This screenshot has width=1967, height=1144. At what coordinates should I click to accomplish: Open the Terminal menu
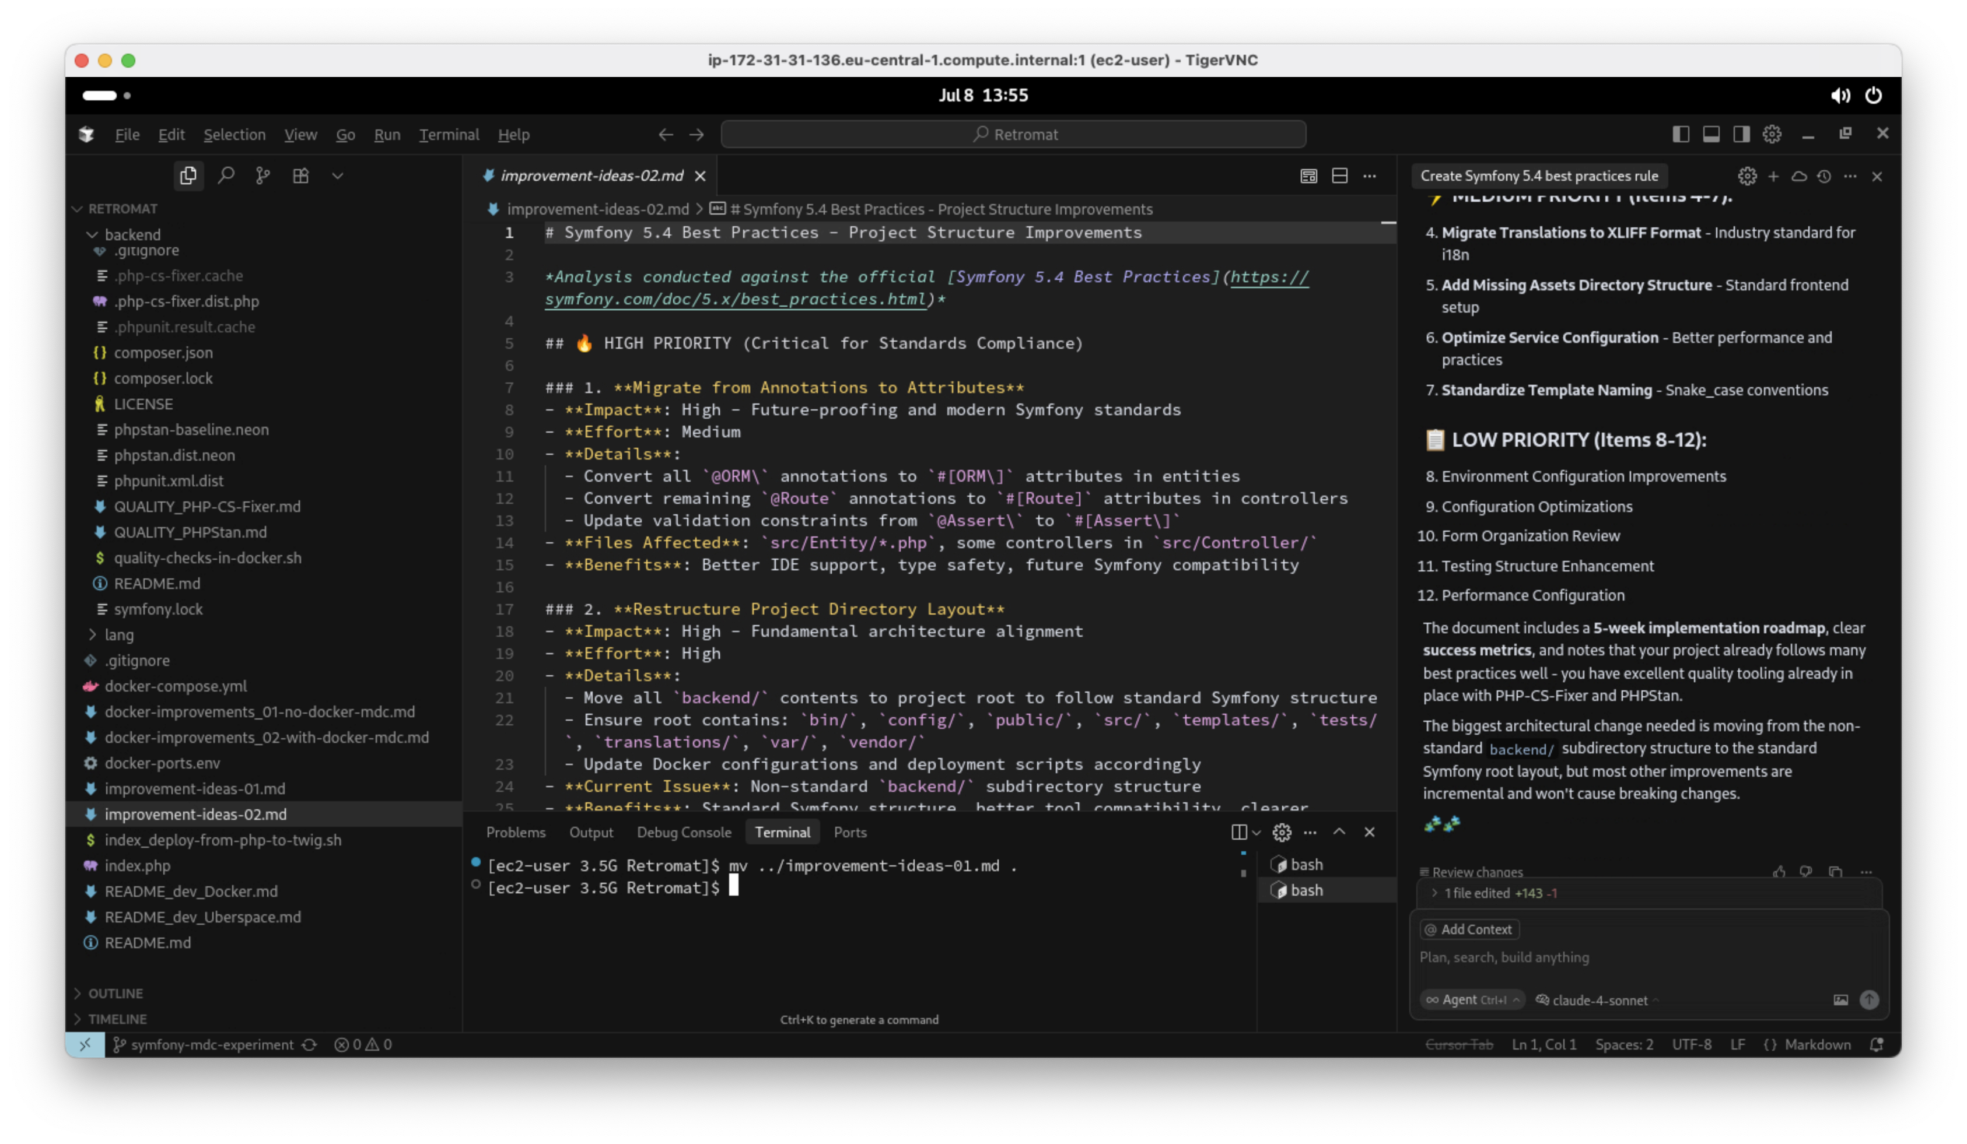(449, 134)
